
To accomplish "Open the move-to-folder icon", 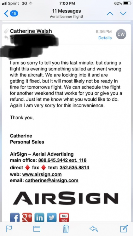I will point(37,229).
